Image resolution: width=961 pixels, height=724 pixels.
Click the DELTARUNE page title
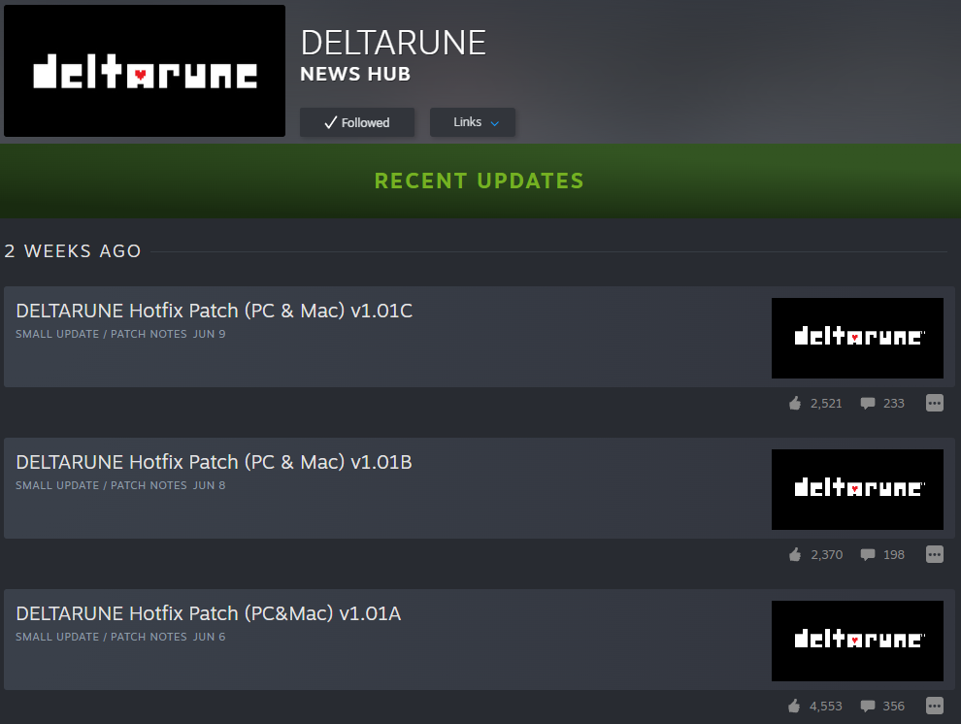pyautogui.click(x=393, y=43)
